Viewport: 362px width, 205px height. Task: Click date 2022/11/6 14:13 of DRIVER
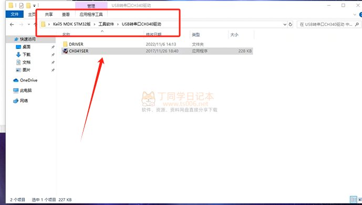pos(161,44)
